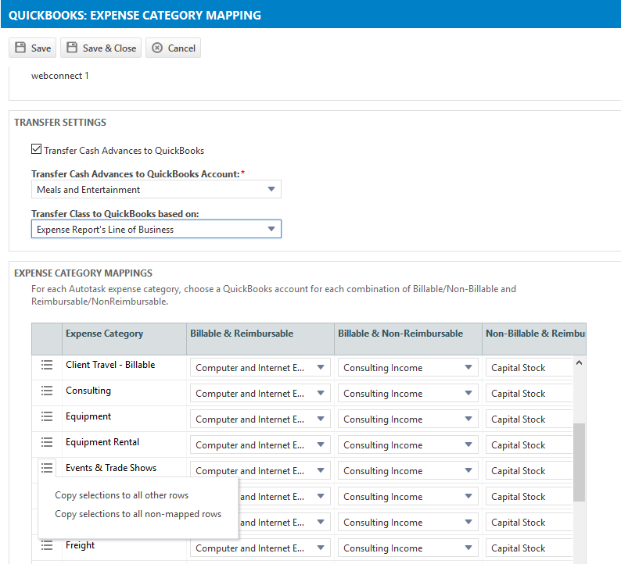Open Equipment row Consulting Income dropdown
Viewport: 621px width, 564px height.
coord(408,419)
